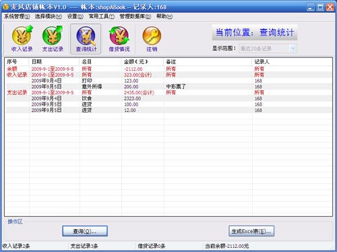Viewport: 337px width, 252px height.
Task: Click the 注销 logout key icon
Action: [152, 39]
